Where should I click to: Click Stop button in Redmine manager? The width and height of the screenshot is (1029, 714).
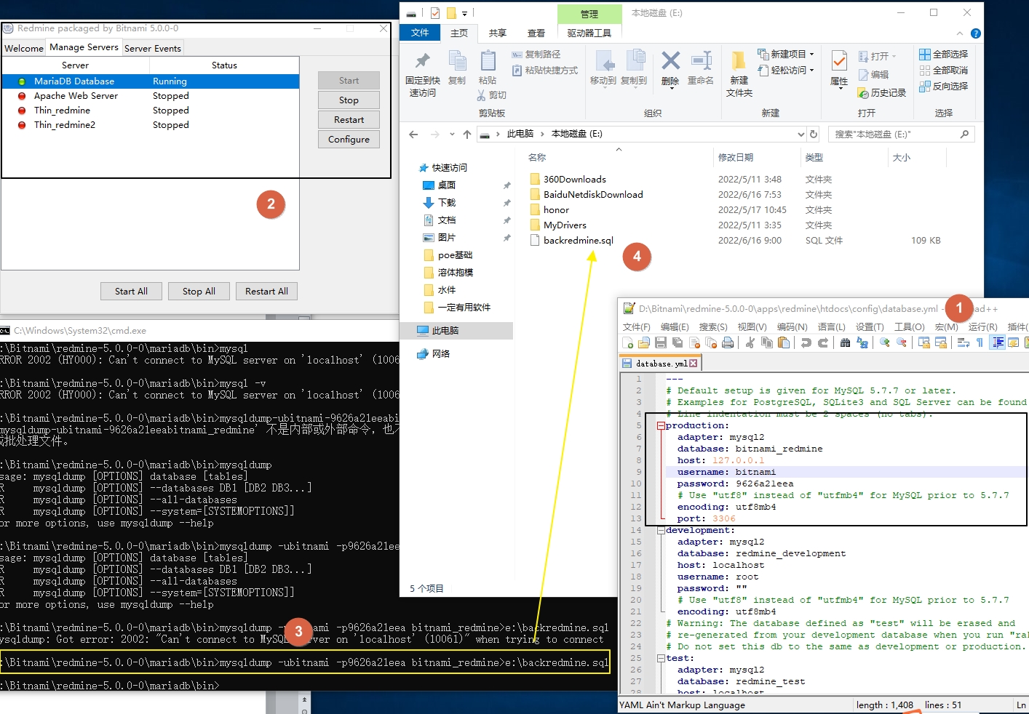coord(349,100)
